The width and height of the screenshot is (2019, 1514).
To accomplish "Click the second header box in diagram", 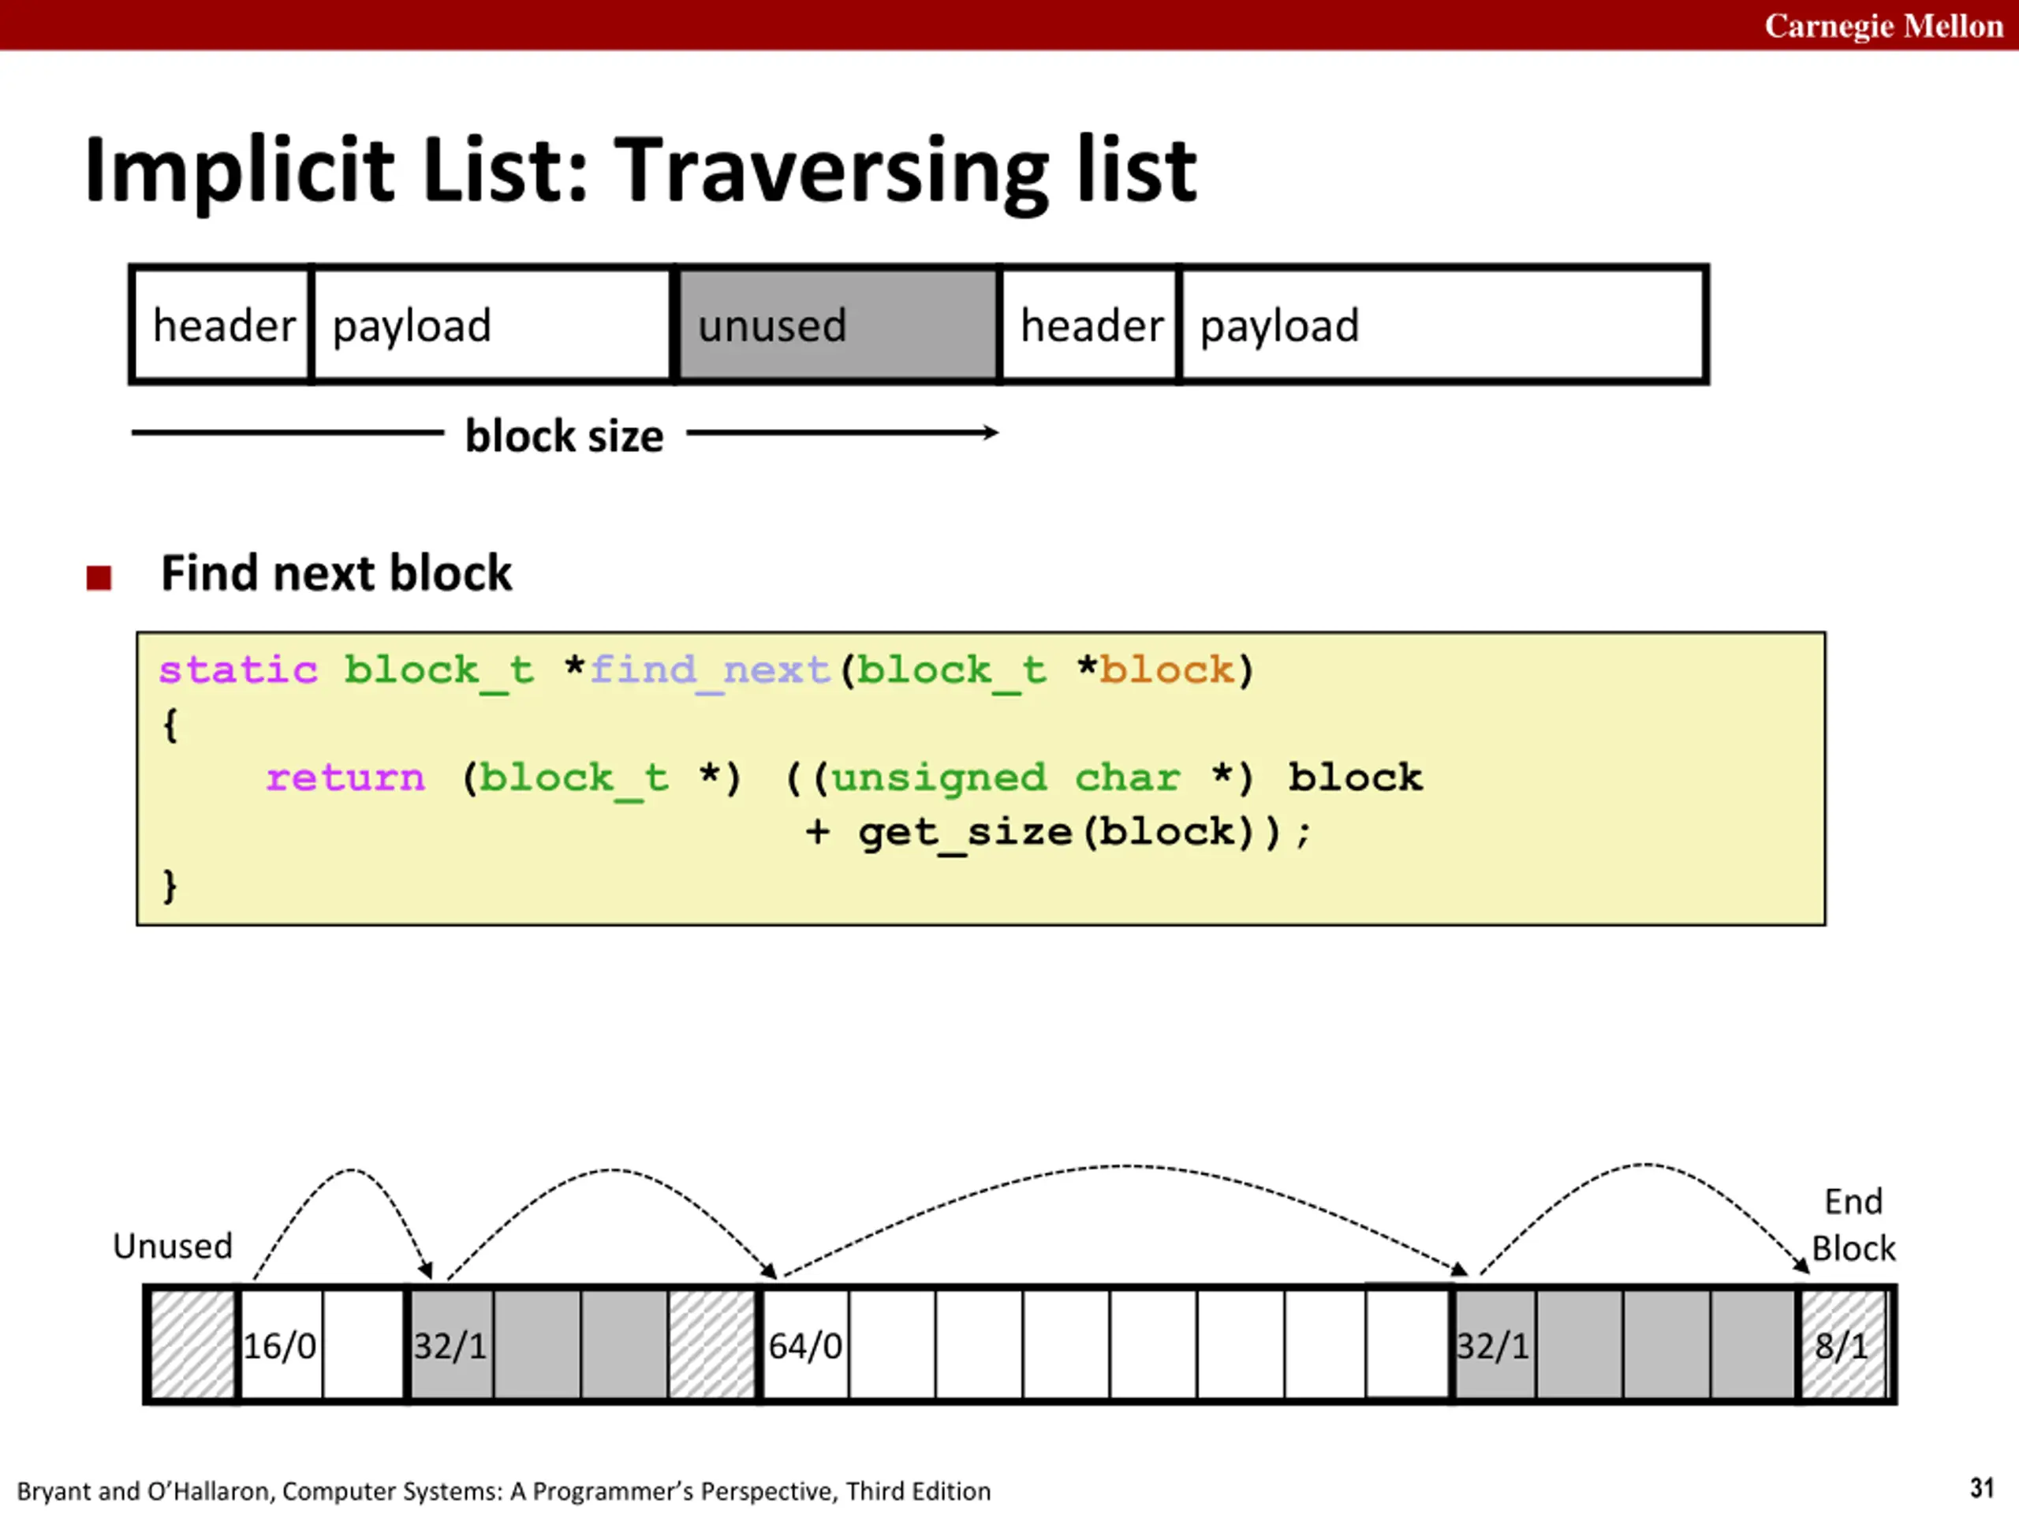I will [x=1090, y=325].
